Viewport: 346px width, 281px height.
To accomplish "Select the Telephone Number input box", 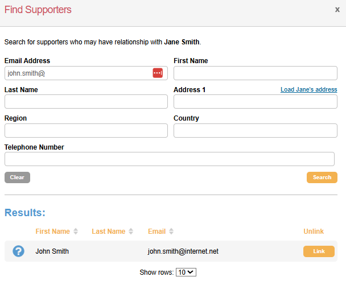I will (x=169, y=159).
